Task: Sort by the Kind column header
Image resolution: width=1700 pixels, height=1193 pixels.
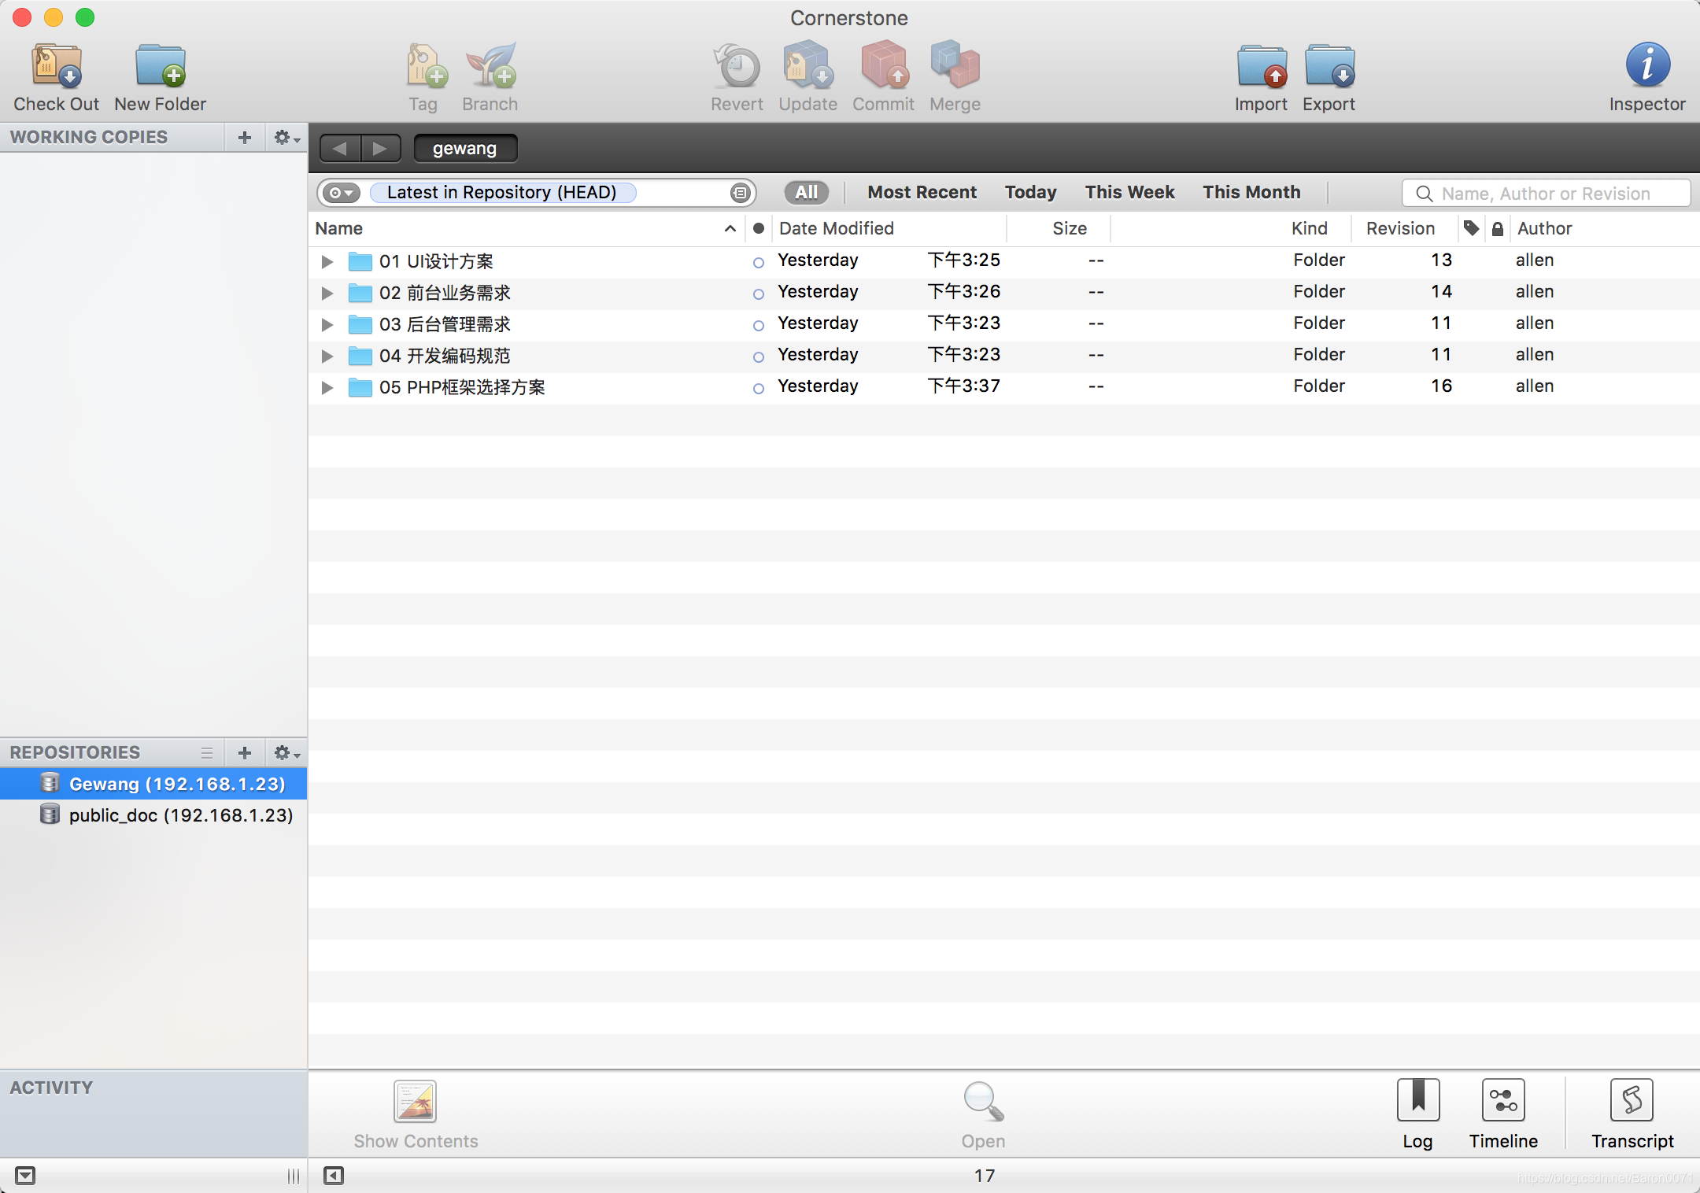Action: click(1231, 228)
